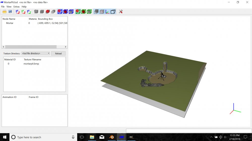The image size is (252, 141).
Task: Click the open file folder icon
Action: pos(5,12)
